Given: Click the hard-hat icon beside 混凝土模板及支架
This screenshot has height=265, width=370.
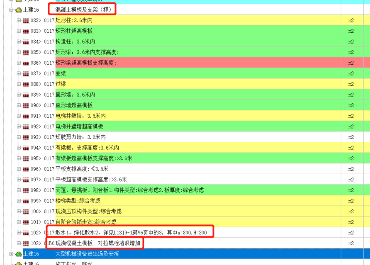Looking at the screenshot, I should point(18,10).
